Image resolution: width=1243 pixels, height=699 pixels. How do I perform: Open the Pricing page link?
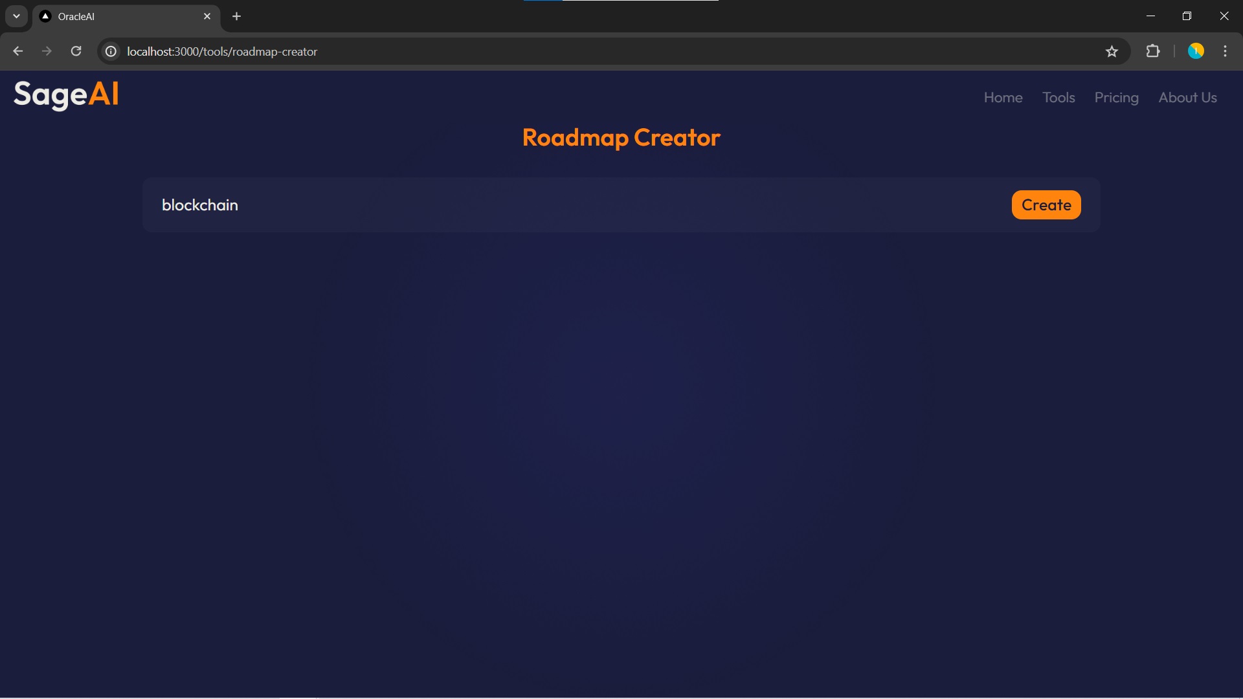click(1116, 98)
